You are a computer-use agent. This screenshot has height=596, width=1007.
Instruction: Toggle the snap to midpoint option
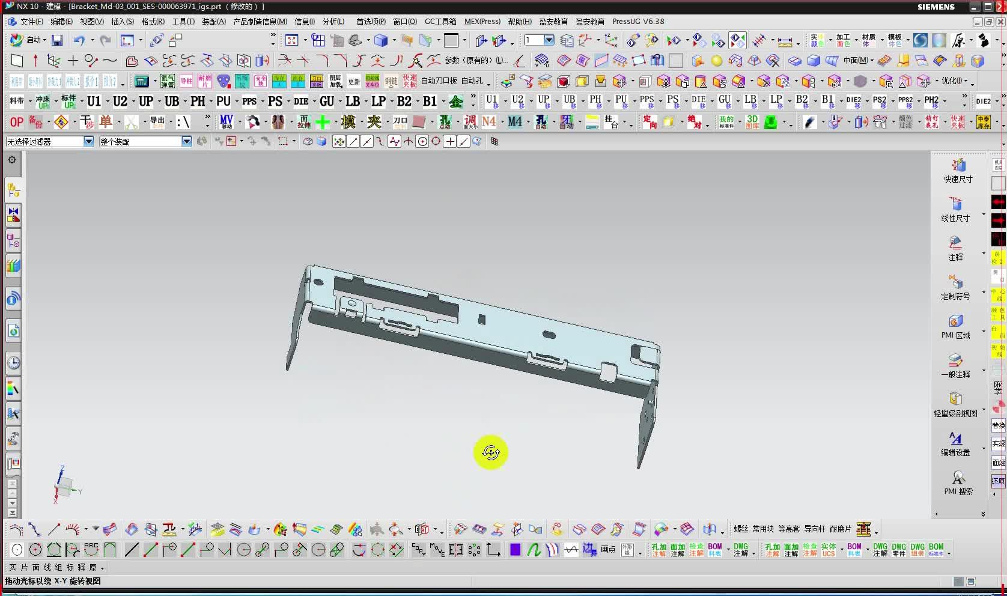pos(367,142)
